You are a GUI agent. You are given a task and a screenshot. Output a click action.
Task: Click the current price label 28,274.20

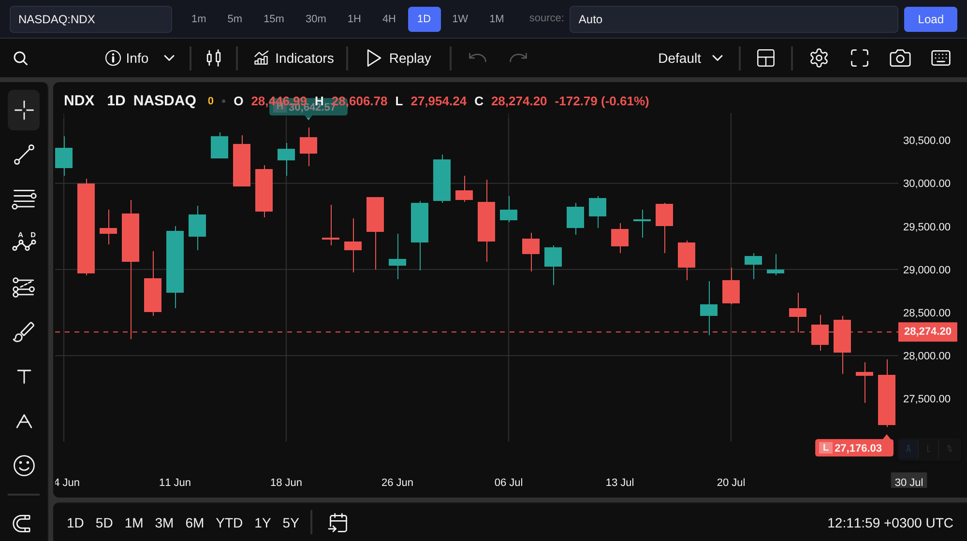(x=927, y=332)
